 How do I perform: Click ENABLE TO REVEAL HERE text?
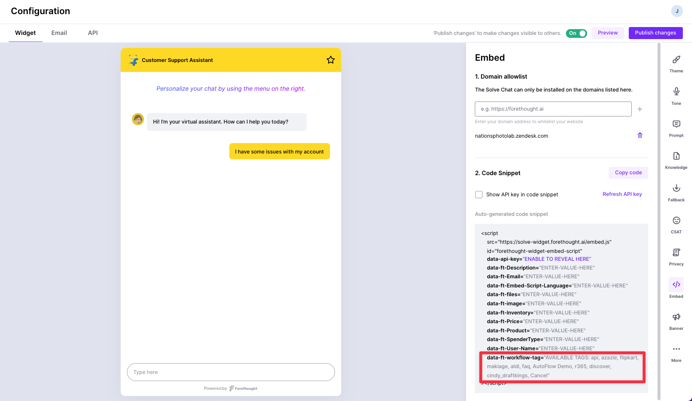557,259
